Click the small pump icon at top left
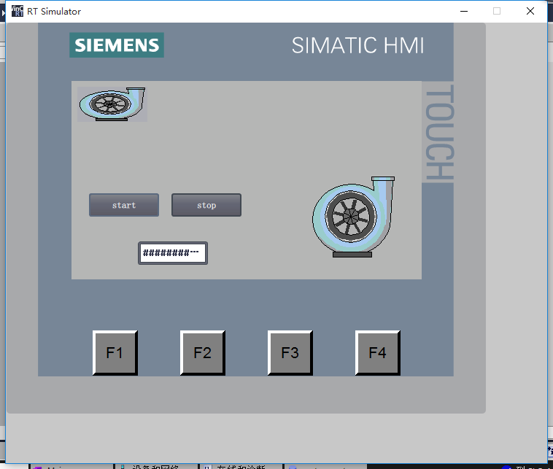Viewport: 553px width, 469px height. click(x=112, y=104)
